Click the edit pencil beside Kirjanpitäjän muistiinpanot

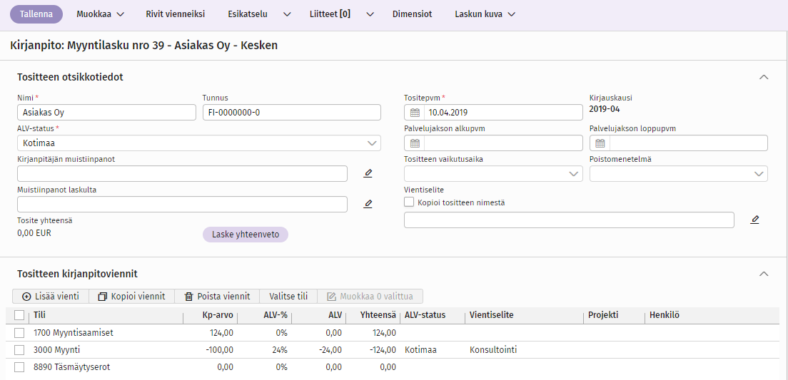(368, 174)
